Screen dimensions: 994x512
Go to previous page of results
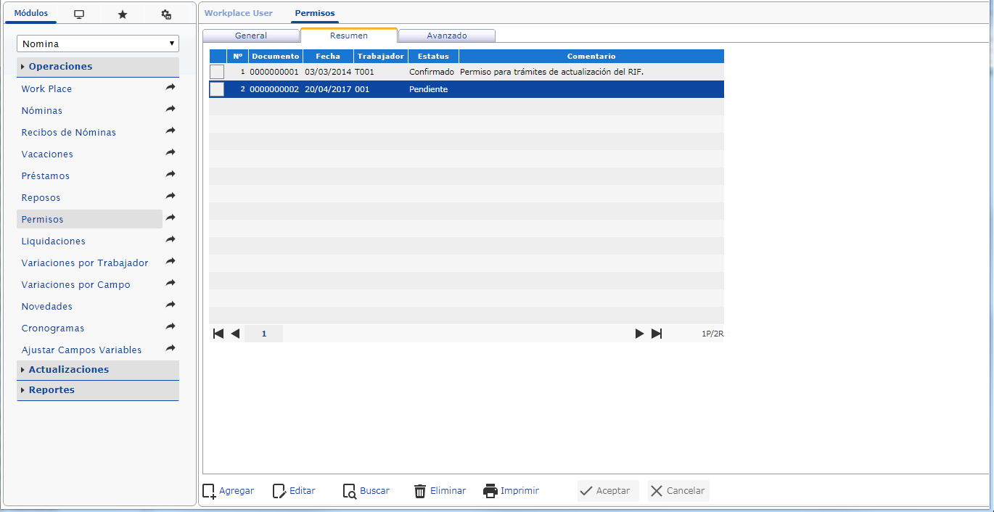pos(235,334)
